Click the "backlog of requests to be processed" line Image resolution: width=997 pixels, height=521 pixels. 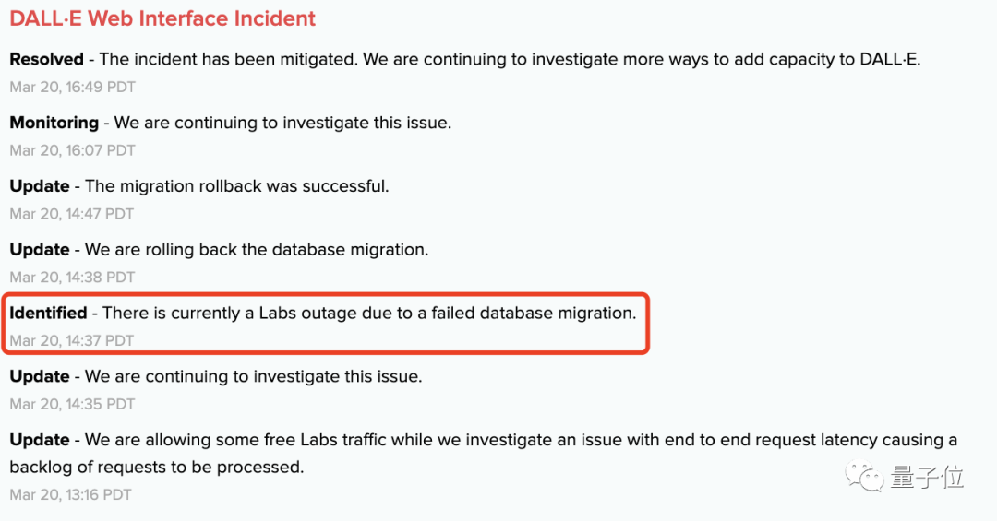click(x=157, y=468)
